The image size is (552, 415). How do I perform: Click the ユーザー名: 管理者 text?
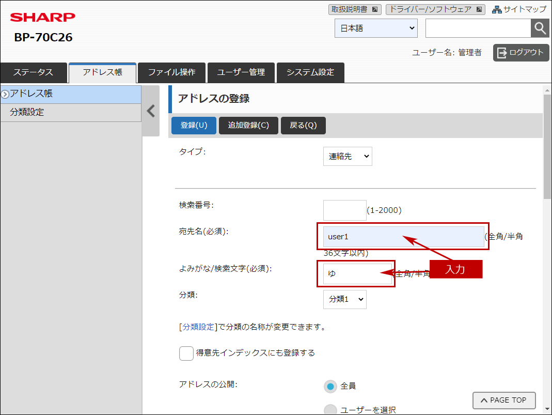pyautogui.click(x=447, y=53)
